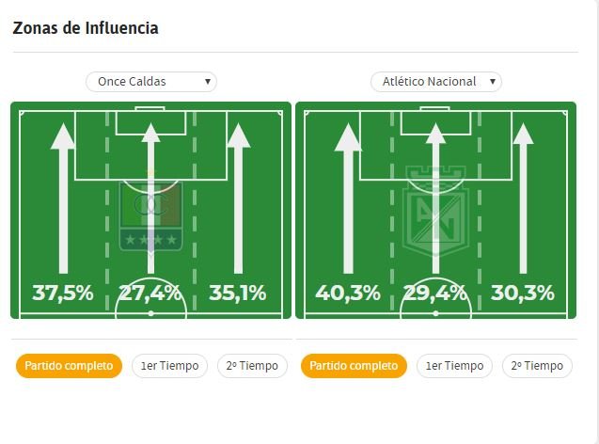Click Atlético Nacional left flank arrow
Screen dimensions: 599x444
348,198
